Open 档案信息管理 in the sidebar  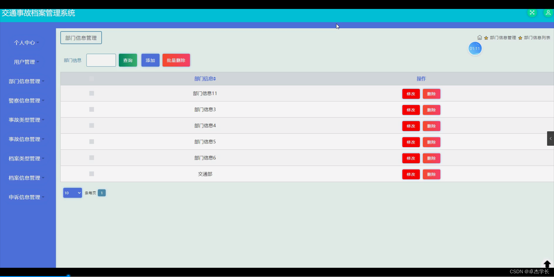[27, 178]
